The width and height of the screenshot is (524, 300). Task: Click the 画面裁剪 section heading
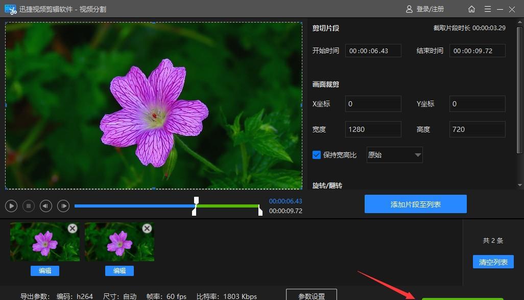pyautogui.click(x=326, y=84)
